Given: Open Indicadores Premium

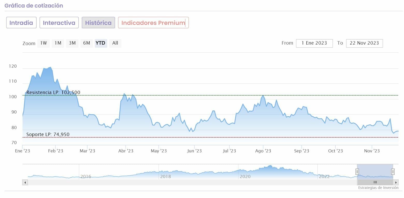Looking at the screenshot, I should click(153, 23).
